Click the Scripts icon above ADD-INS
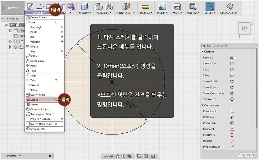Viewport: 259px width, 160px height. 193,6
